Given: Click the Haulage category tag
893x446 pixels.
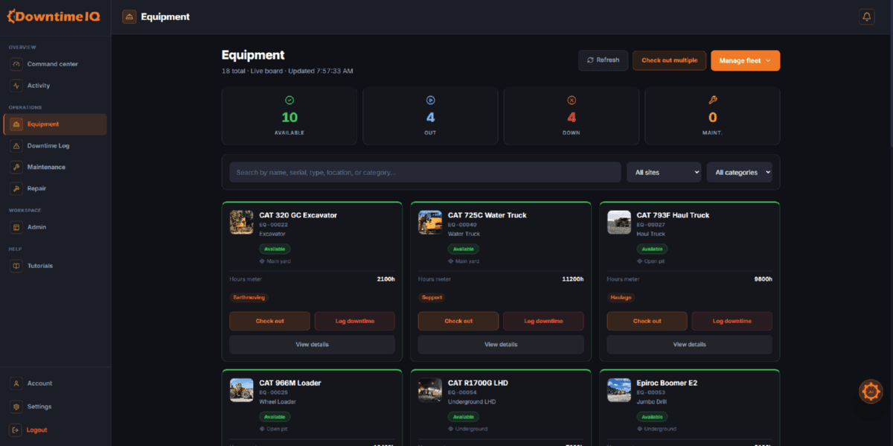Looking at the screenshot, I should coord(621,297).
